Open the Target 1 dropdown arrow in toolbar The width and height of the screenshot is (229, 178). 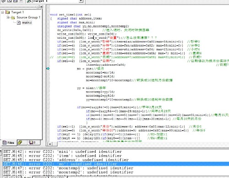point(81,1)
